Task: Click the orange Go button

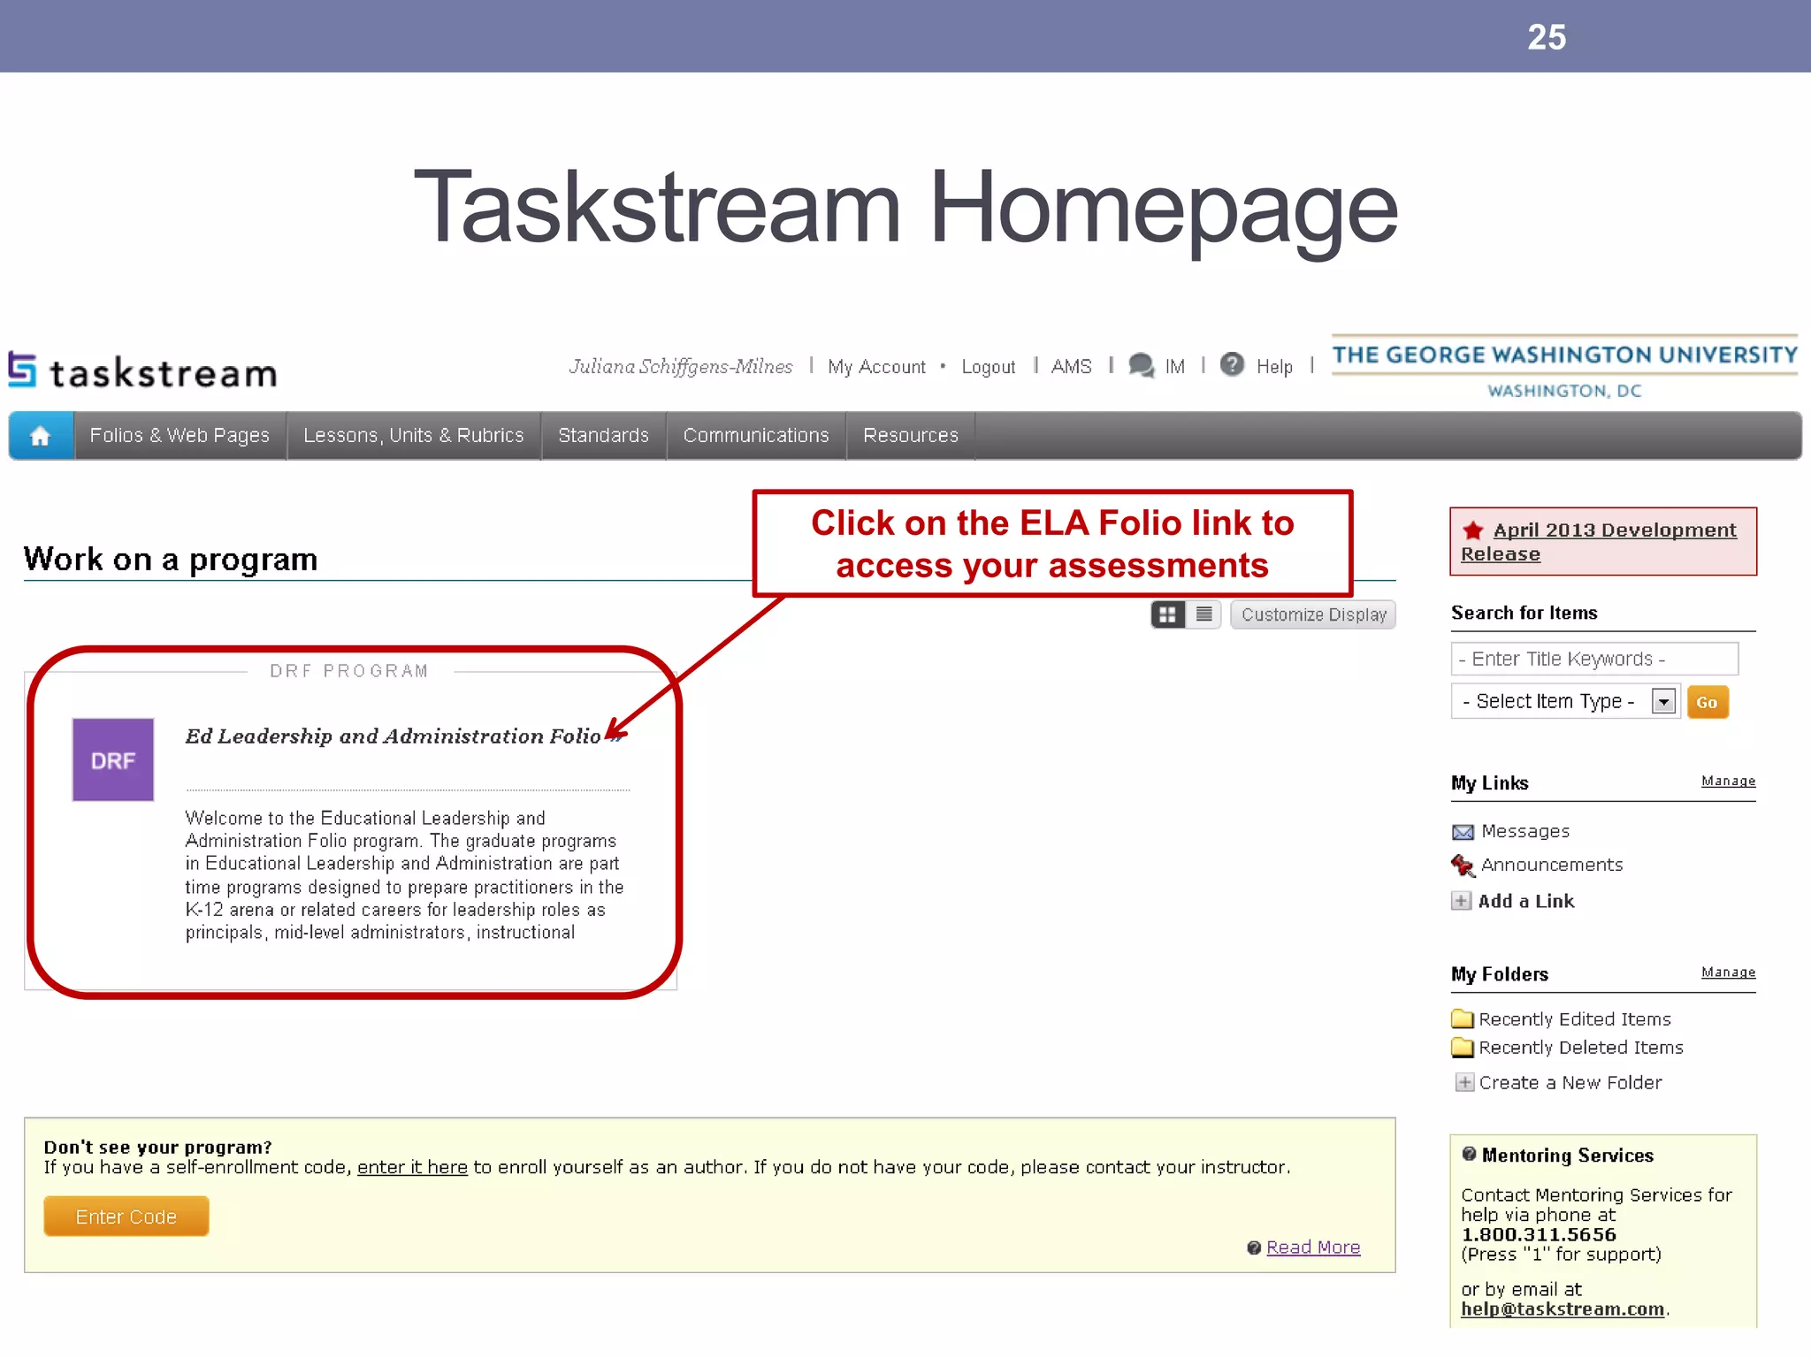Action: click(1708, 702)
